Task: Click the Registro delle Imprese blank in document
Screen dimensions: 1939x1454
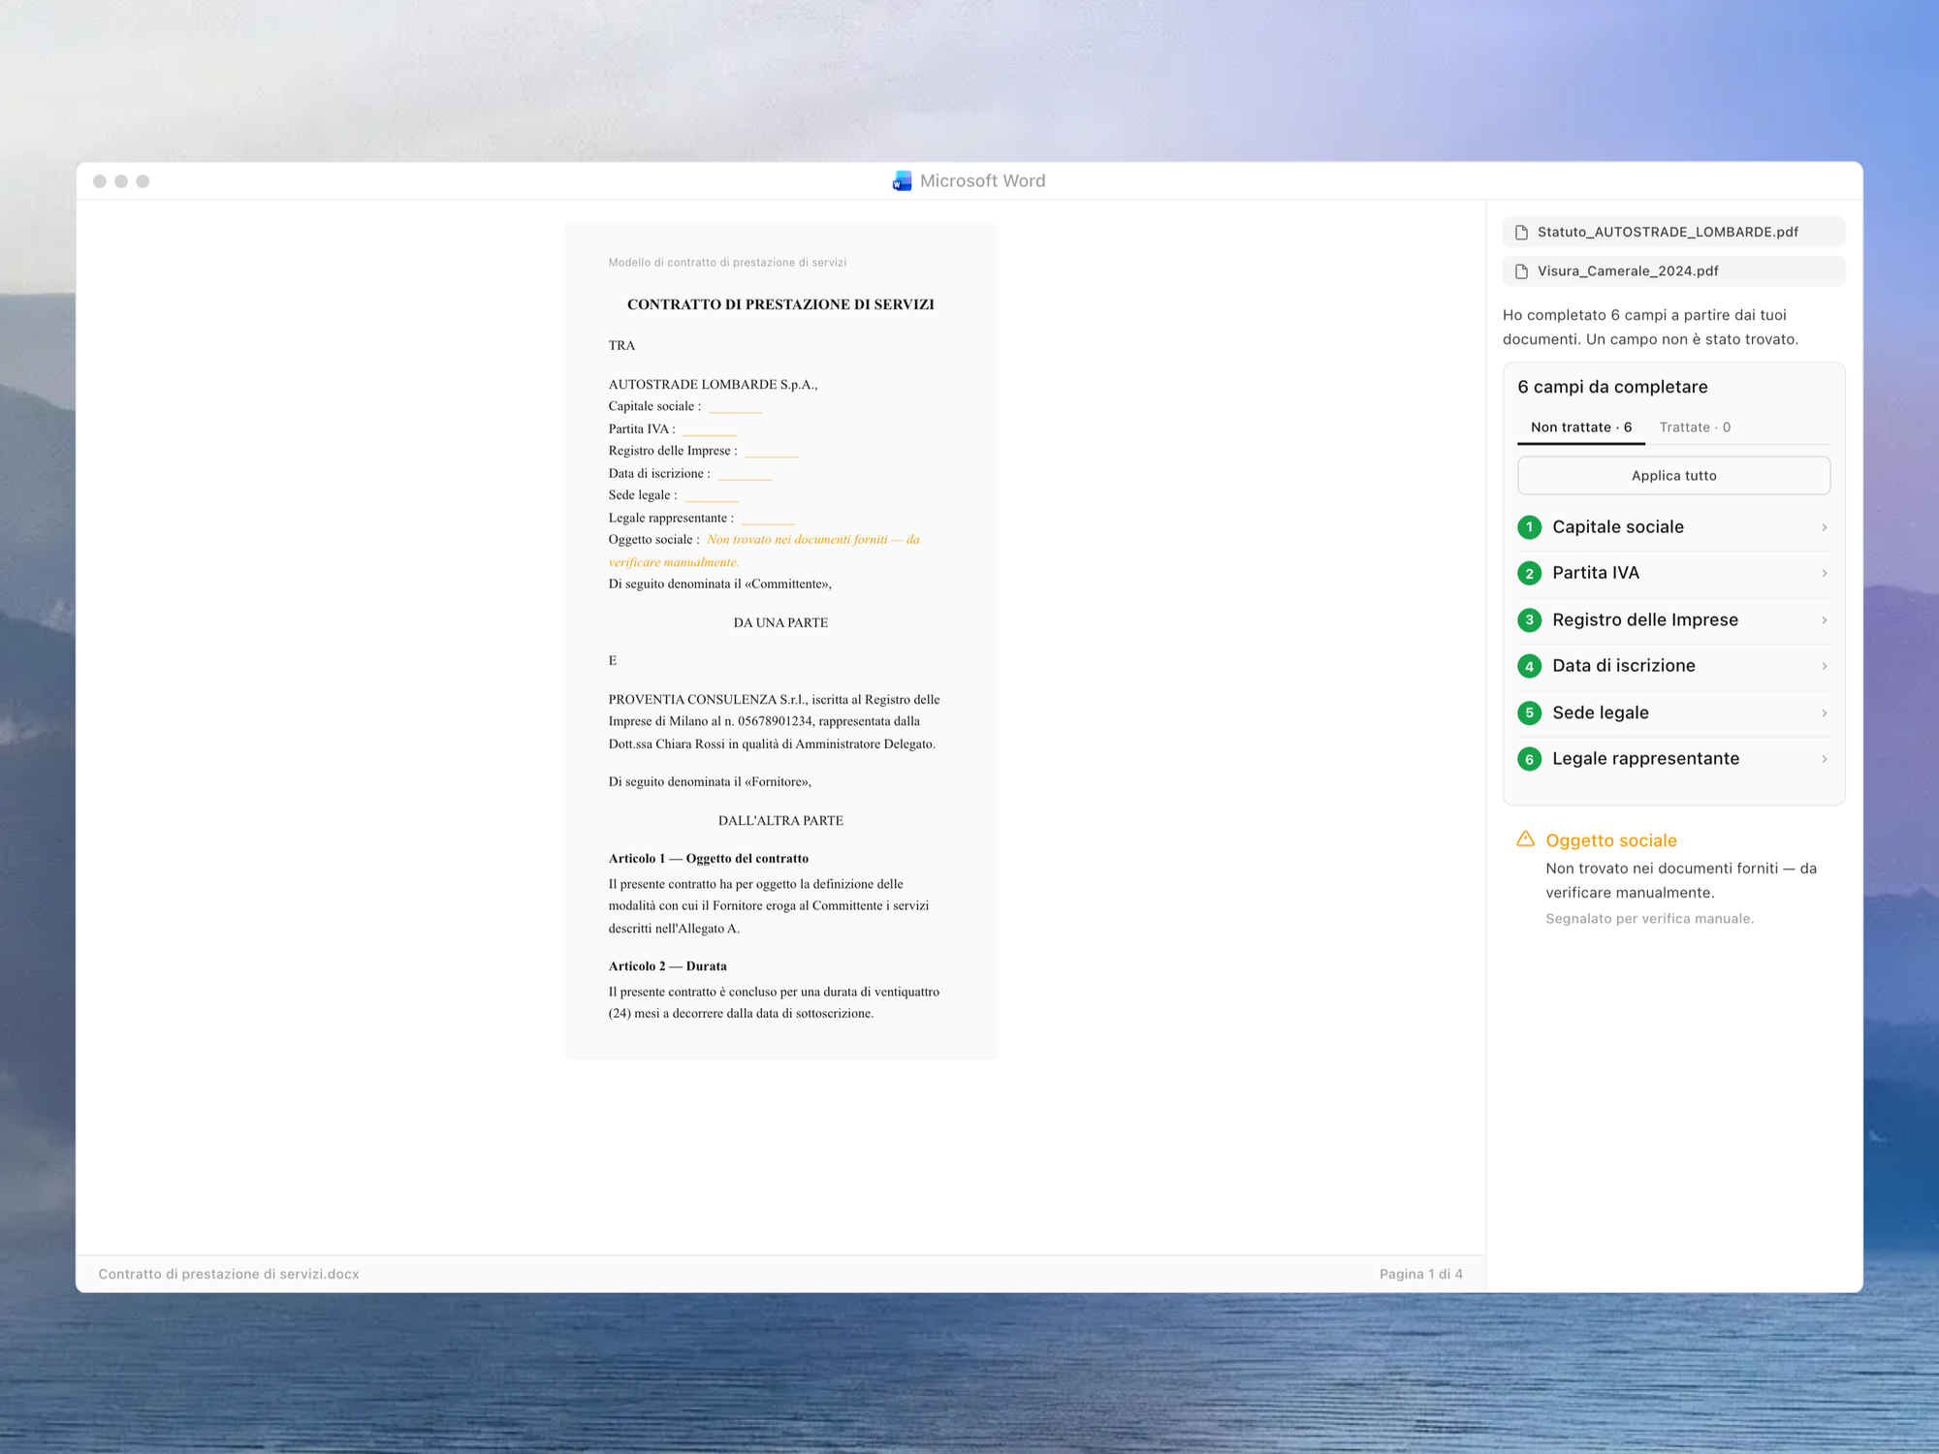Action: pyautogui.click(x=772, y=452)
